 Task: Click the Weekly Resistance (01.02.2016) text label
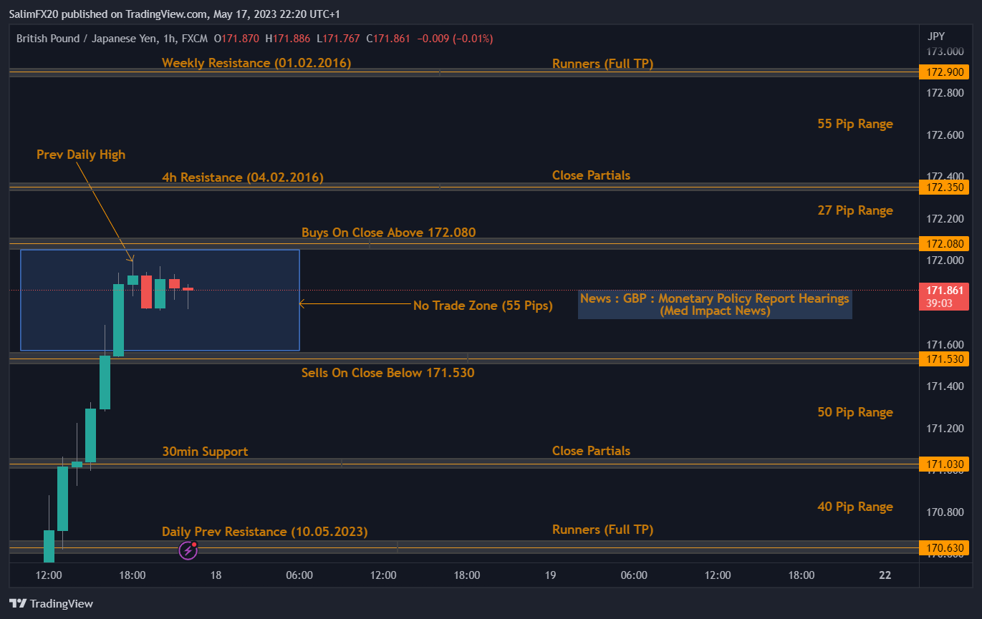click(x=256, y=63)
